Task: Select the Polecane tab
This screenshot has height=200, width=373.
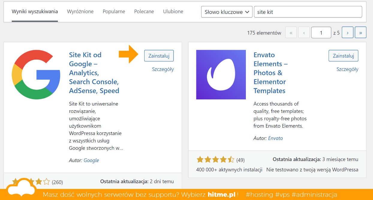Action: coord(144,11)
